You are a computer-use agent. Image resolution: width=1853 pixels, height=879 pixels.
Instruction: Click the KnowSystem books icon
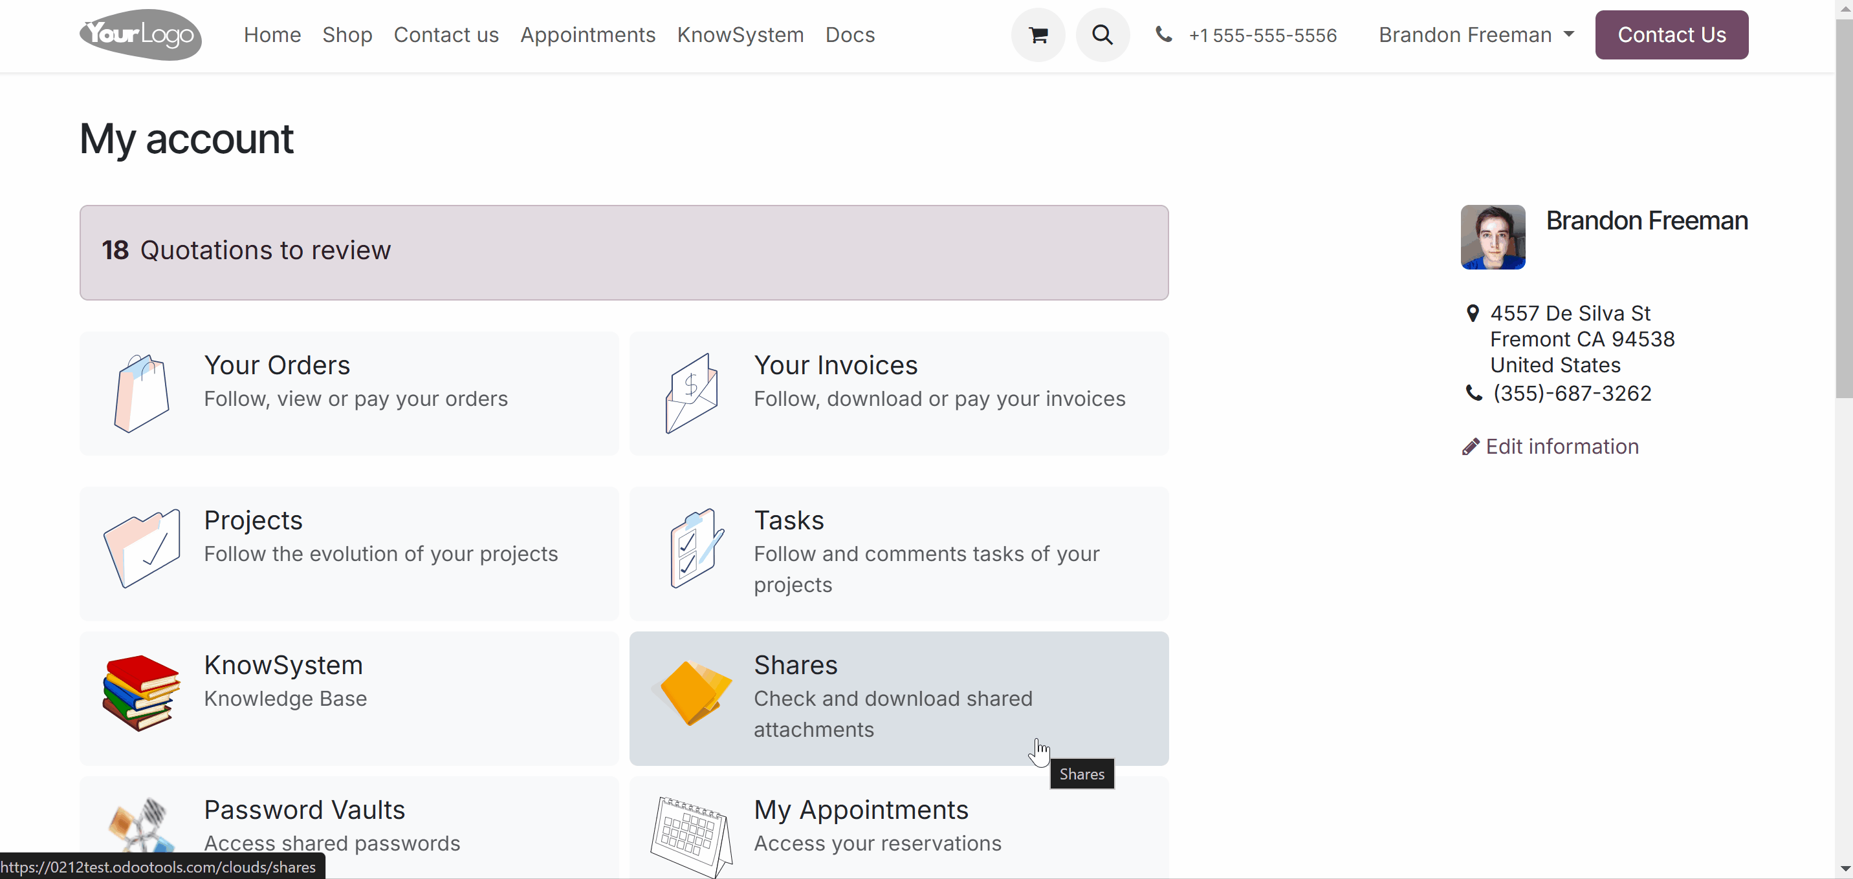[141, 693]
